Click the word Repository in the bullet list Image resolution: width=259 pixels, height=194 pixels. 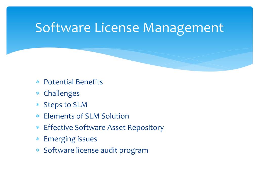tap(145, 128)
